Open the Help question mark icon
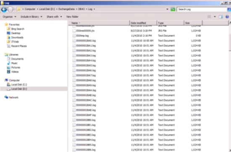 click(227, 17)
